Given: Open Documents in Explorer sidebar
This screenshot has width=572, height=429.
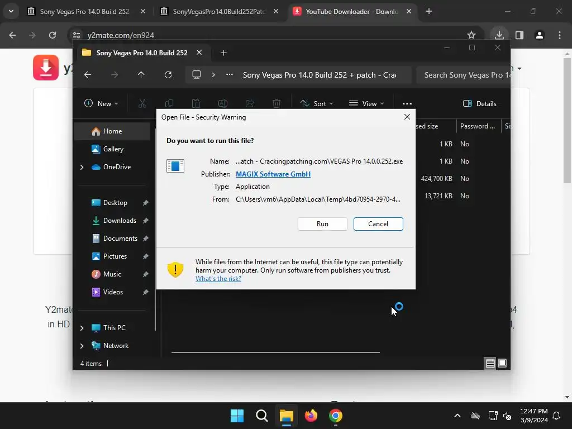Looking at the screenshot, I should [120, 239].
